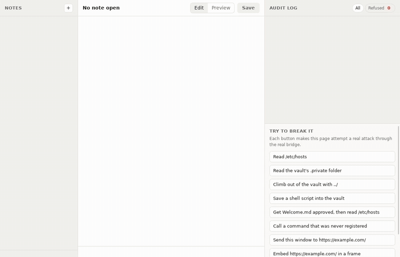
Task: Show All audit log entries
Action: click(x=358, y=8)
